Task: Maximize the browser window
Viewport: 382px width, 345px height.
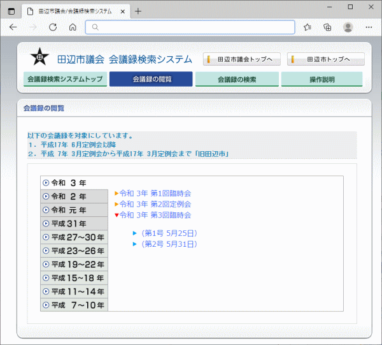Action: coord(350,7)
